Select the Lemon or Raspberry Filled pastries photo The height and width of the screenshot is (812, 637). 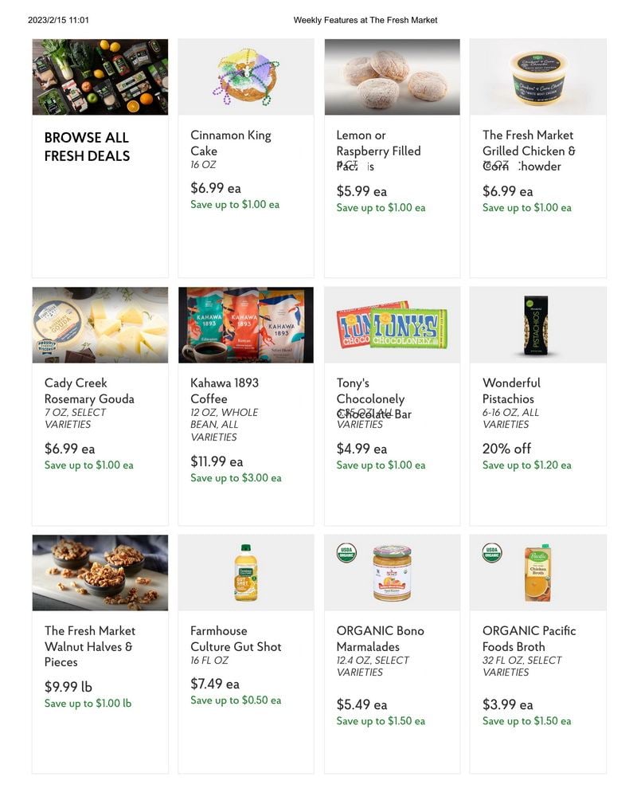[392, 76]
